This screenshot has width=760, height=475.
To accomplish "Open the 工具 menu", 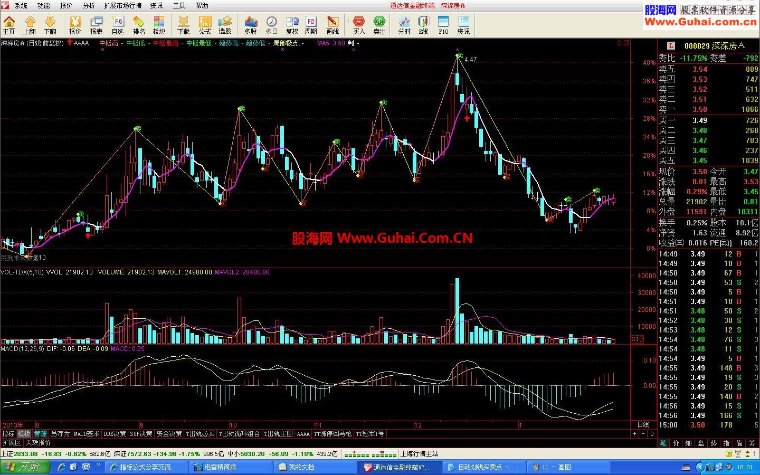I will point(179,5).
